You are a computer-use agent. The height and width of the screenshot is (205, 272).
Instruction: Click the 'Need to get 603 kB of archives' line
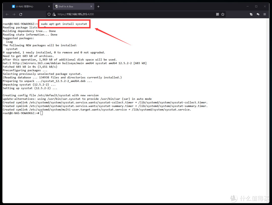28,56
